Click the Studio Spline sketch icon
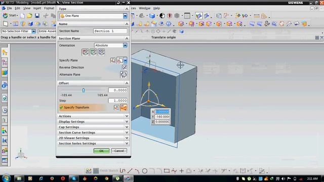Viewport: 324px width, 182px height. point(174,171)
